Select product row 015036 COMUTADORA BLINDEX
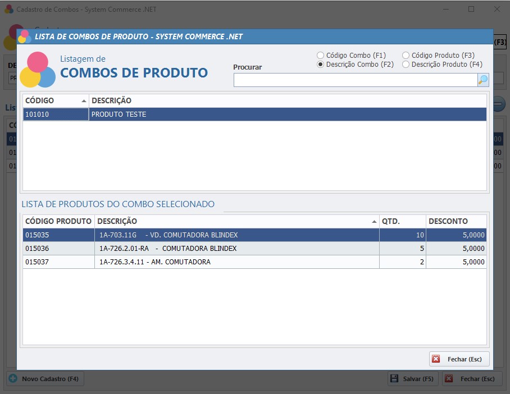Image resolution: width=510 pixels, height=394 pixels. pos(169,248)
